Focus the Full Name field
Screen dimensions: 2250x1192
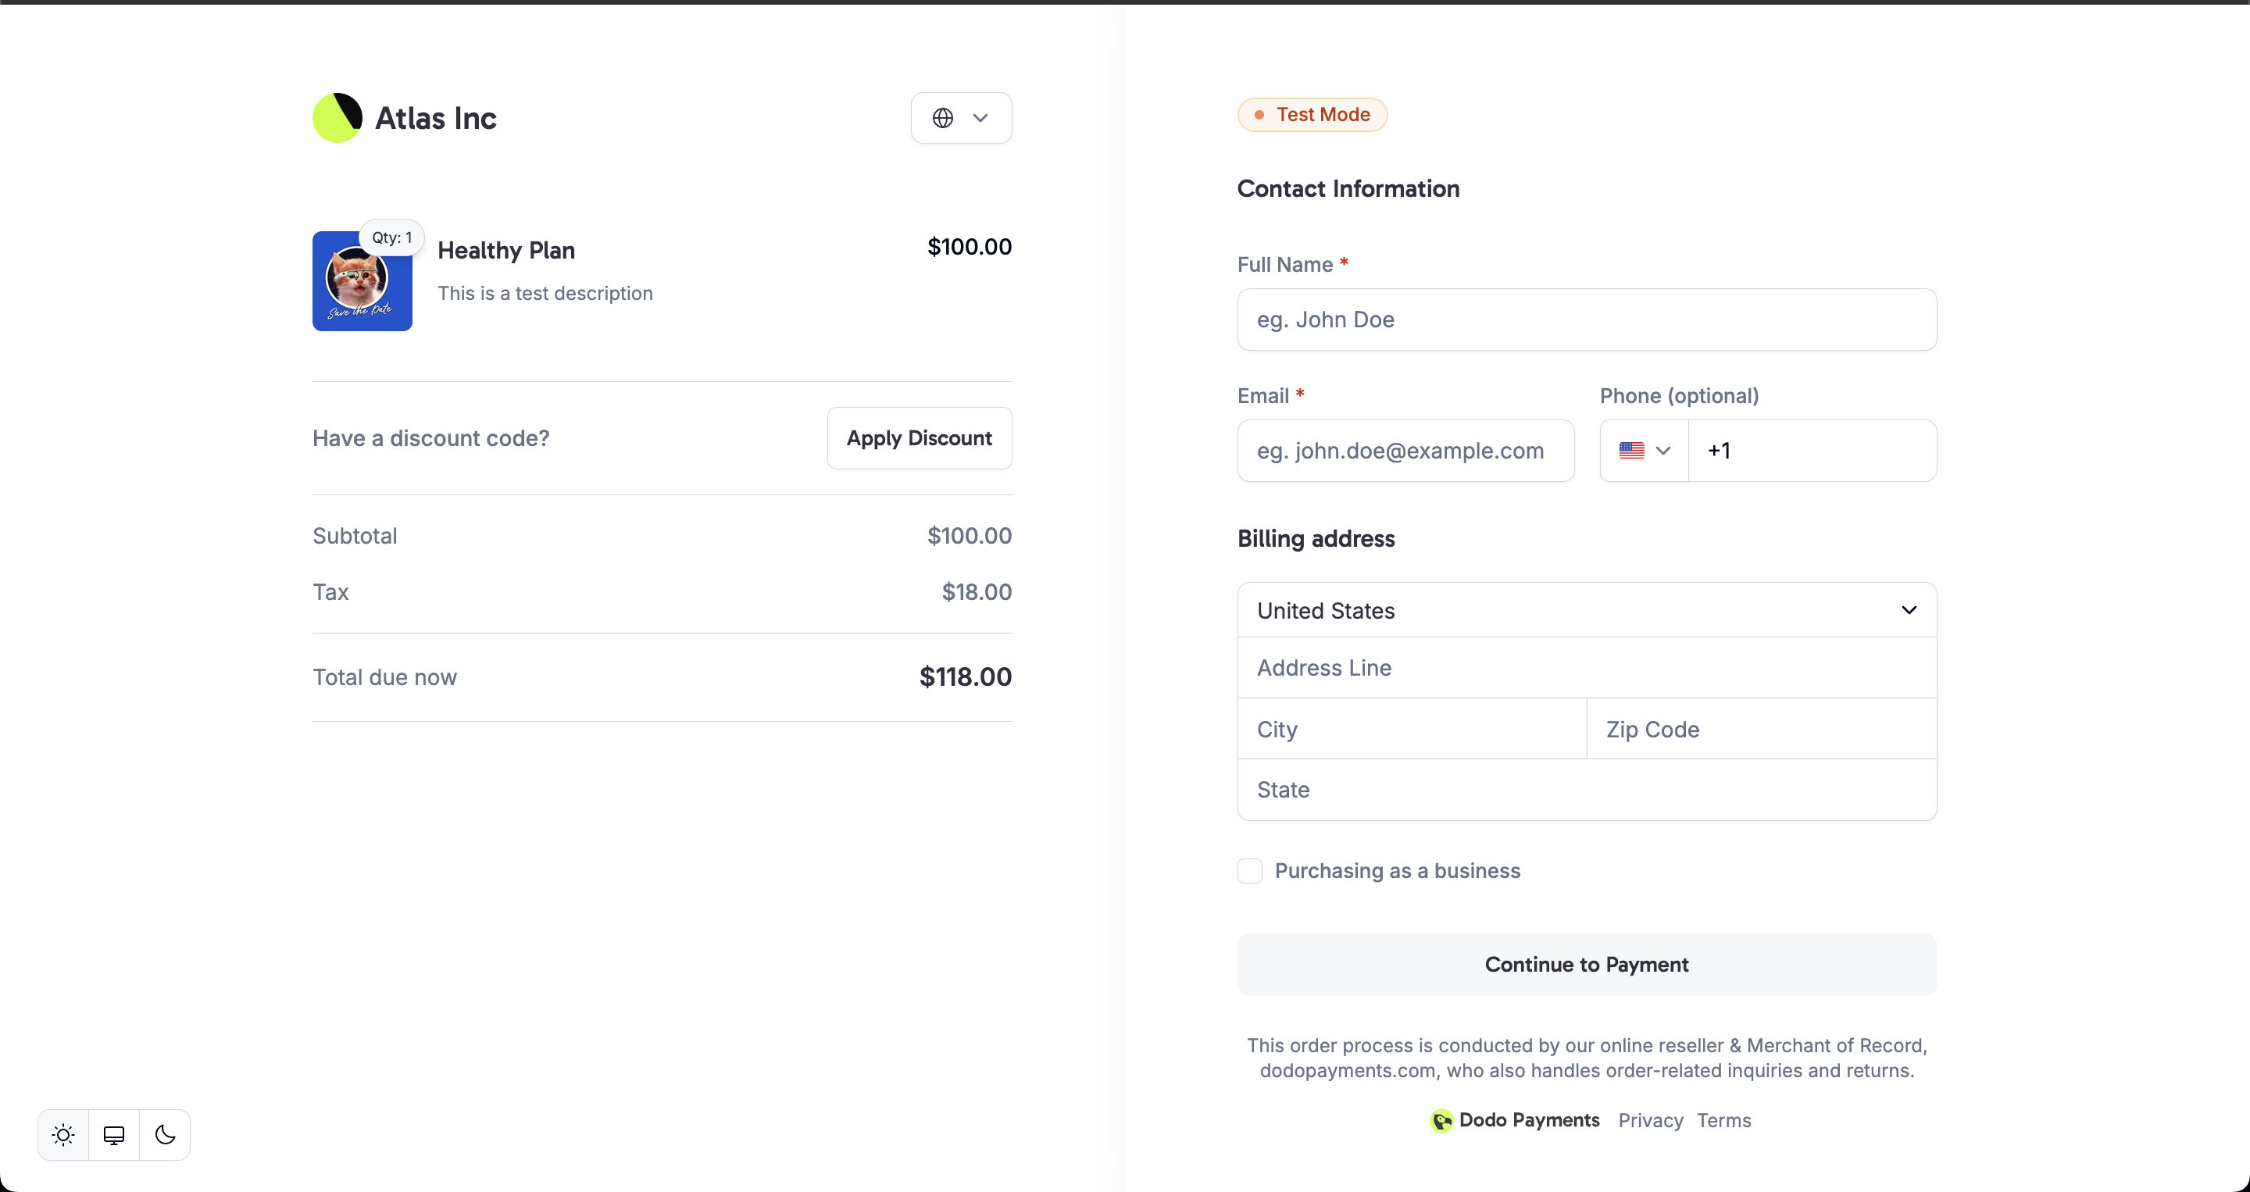pos(1586,319)
